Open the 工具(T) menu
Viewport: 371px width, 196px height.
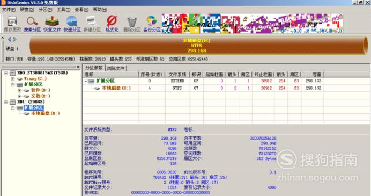(63, 10)
